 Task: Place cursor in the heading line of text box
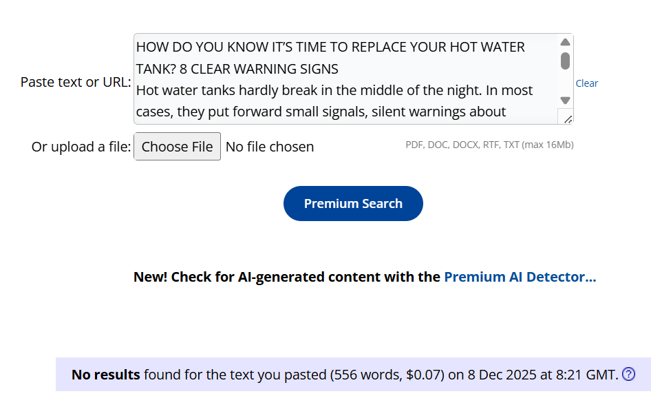point(330,48)
